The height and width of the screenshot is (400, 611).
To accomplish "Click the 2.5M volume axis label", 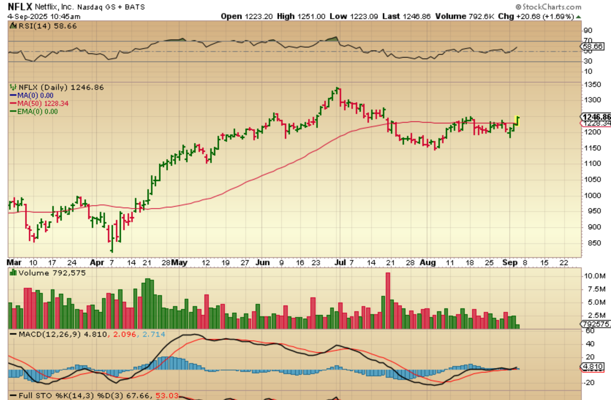I will click(x=597, y=315).
